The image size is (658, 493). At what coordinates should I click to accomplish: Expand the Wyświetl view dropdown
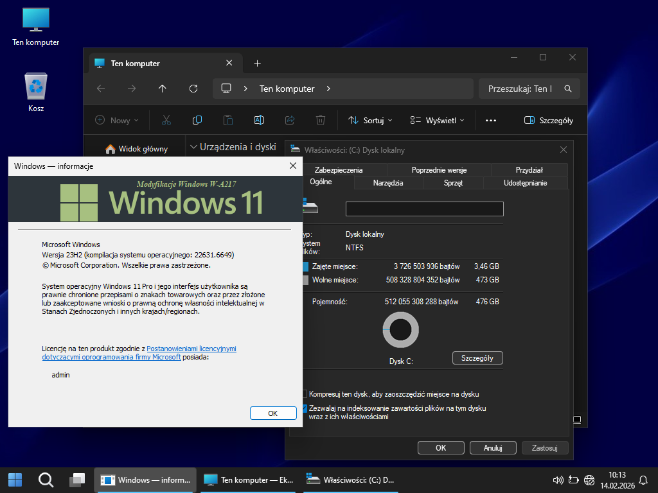(x=437, y=120)
